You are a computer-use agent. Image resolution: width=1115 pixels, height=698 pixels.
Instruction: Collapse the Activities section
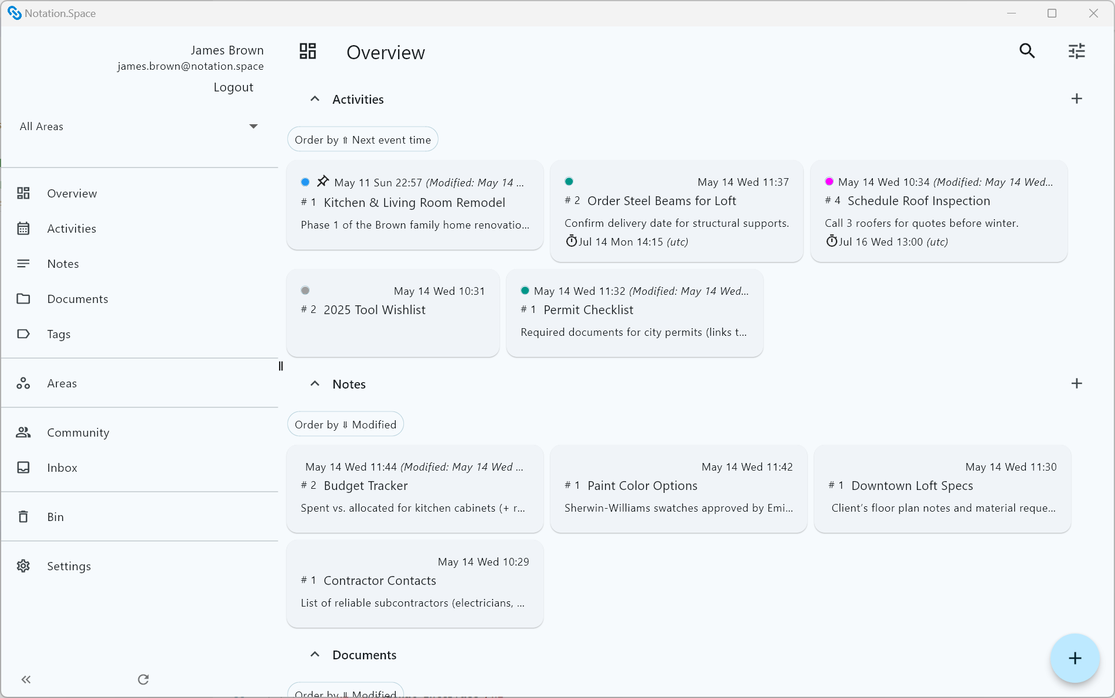[x=315, y=98]
